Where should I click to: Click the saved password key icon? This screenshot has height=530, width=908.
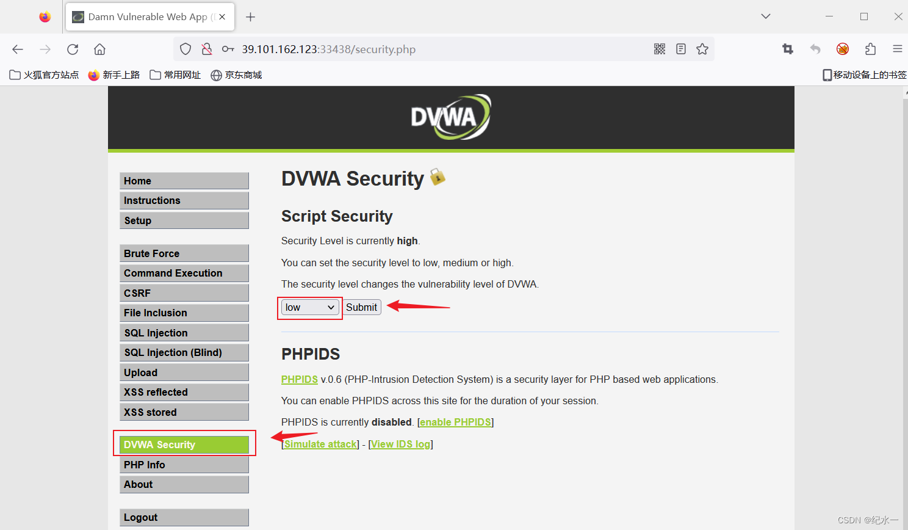coord(228,49)
